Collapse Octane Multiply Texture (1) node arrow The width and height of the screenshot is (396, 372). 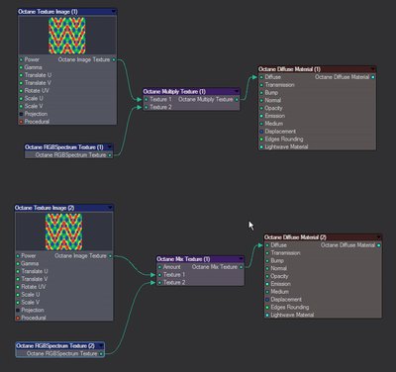pos(237,91)
